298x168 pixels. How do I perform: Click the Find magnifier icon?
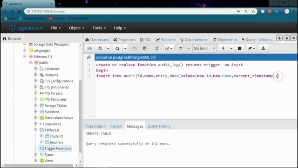pos(117,49)
